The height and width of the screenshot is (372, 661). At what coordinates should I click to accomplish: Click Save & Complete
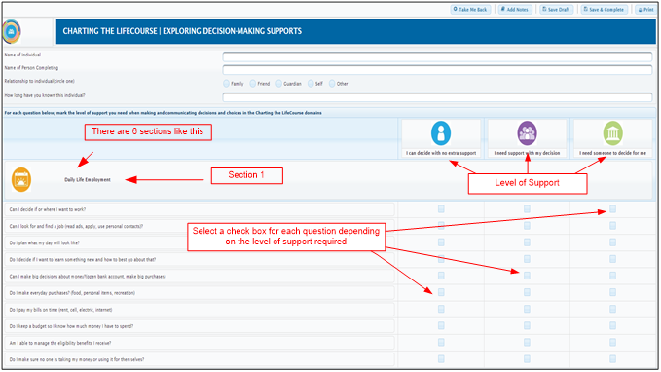[x=605, y=10]
